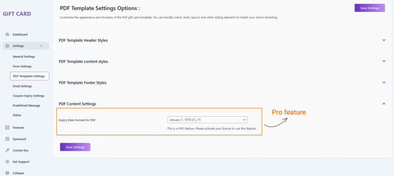Open Coupon Expiry Settings
394x176 pixels.
(x=28, y=96)
